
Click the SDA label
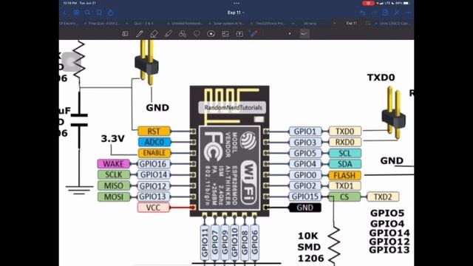pyautogui.click(x=345, y=164)
